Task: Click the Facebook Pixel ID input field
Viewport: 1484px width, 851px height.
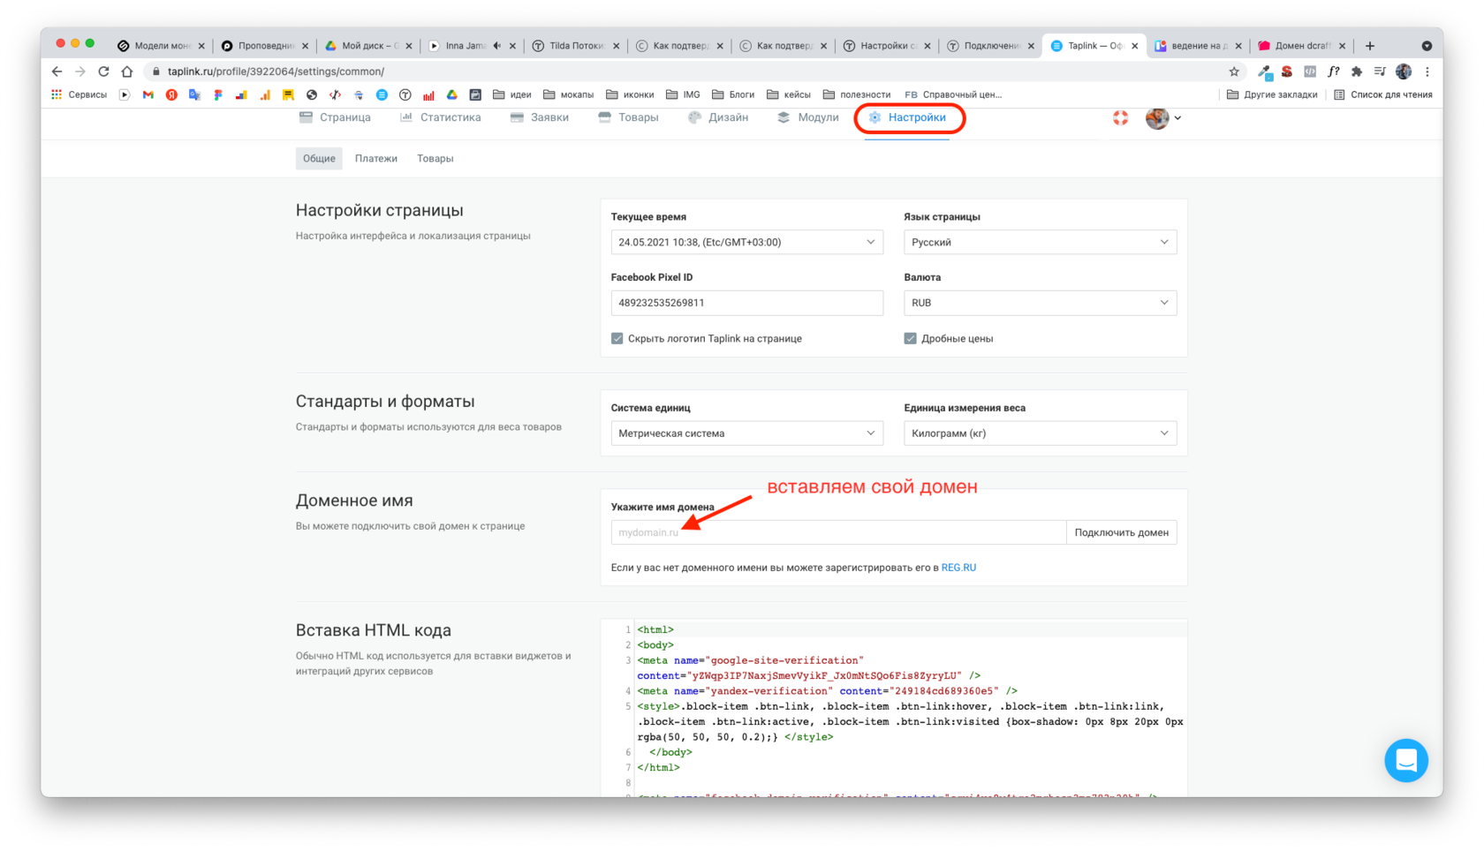Action: (x=746, y=303)
